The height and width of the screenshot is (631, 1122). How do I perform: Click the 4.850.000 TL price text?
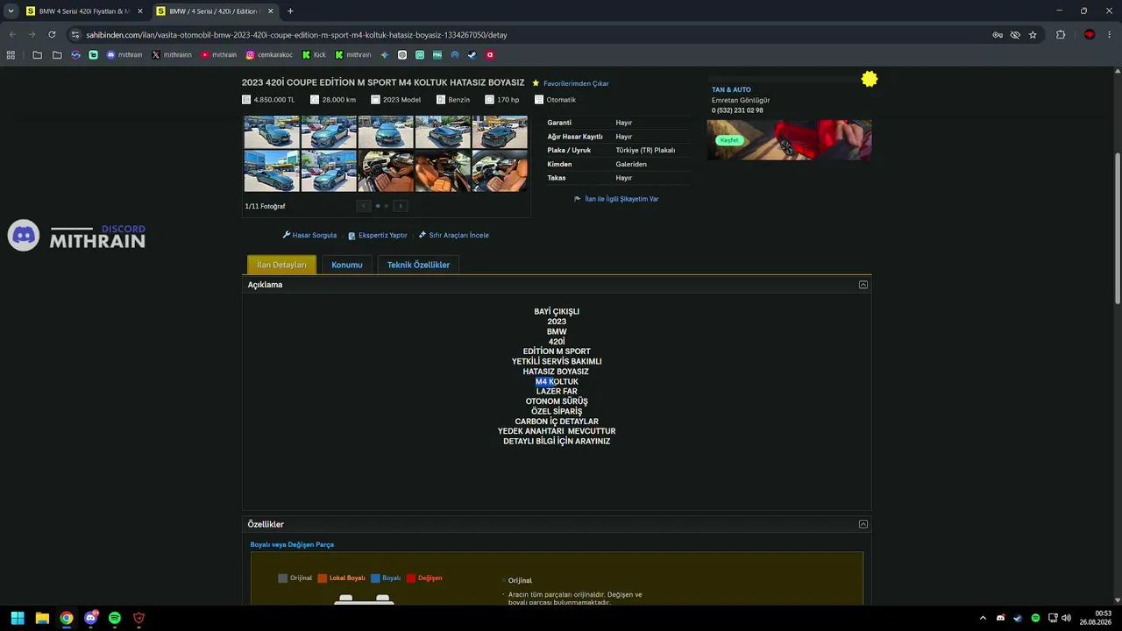click(274, 100)
